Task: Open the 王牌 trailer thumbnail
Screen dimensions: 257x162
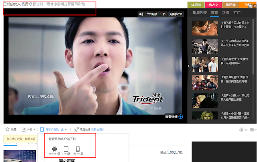Action: pos(205,101)
